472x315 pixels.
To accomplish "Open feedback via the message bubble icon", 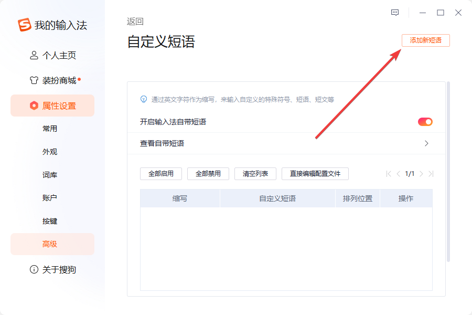I will coord(394,12).
